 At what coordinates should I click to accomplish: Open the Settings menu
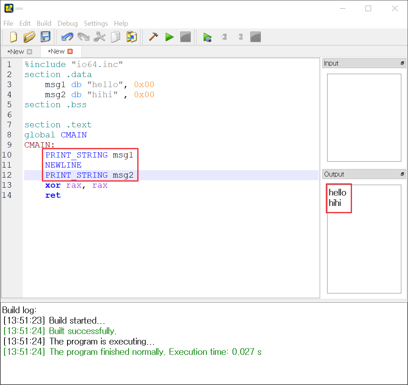pyautogui.click(x=96, y=23)
